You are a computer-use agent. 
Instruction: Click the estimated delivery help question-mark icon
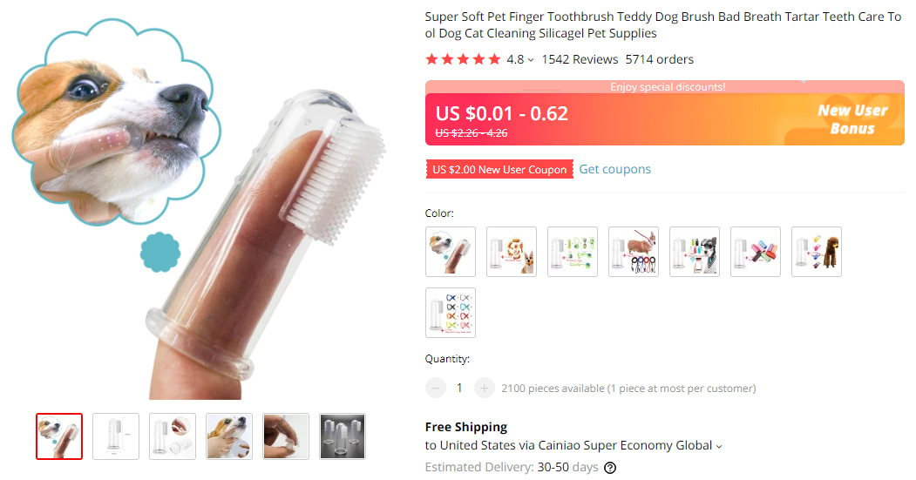pos(610,468)
